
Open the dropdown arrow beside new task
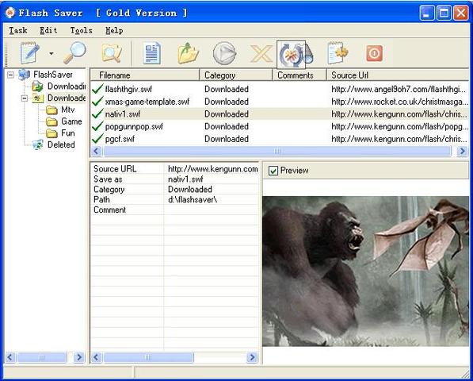point(51,54)
